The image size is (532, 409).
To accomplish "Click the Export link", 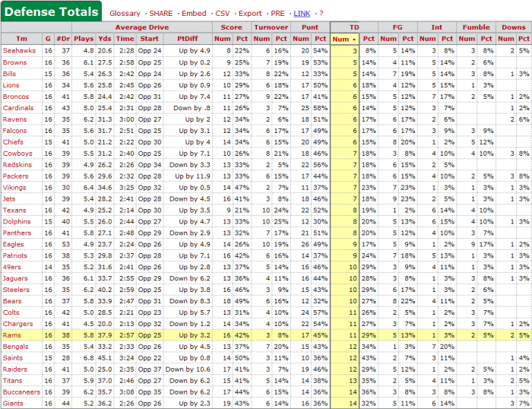I will pyautogui.click(x=250, y=14).
